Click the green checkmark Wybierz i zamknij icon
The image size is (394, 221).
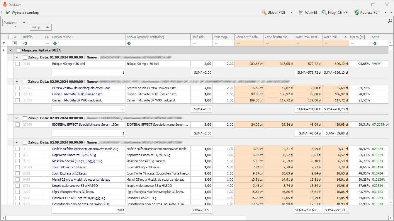[8, 13]
